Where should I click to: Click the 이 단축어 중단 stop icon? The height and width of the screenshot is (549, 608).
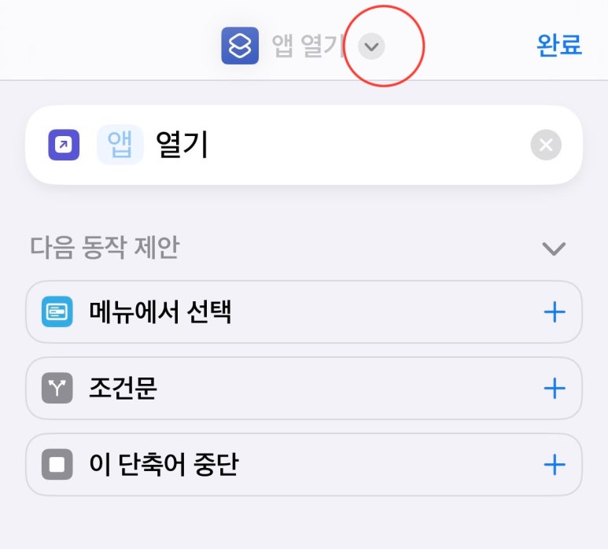click(57, 465)
